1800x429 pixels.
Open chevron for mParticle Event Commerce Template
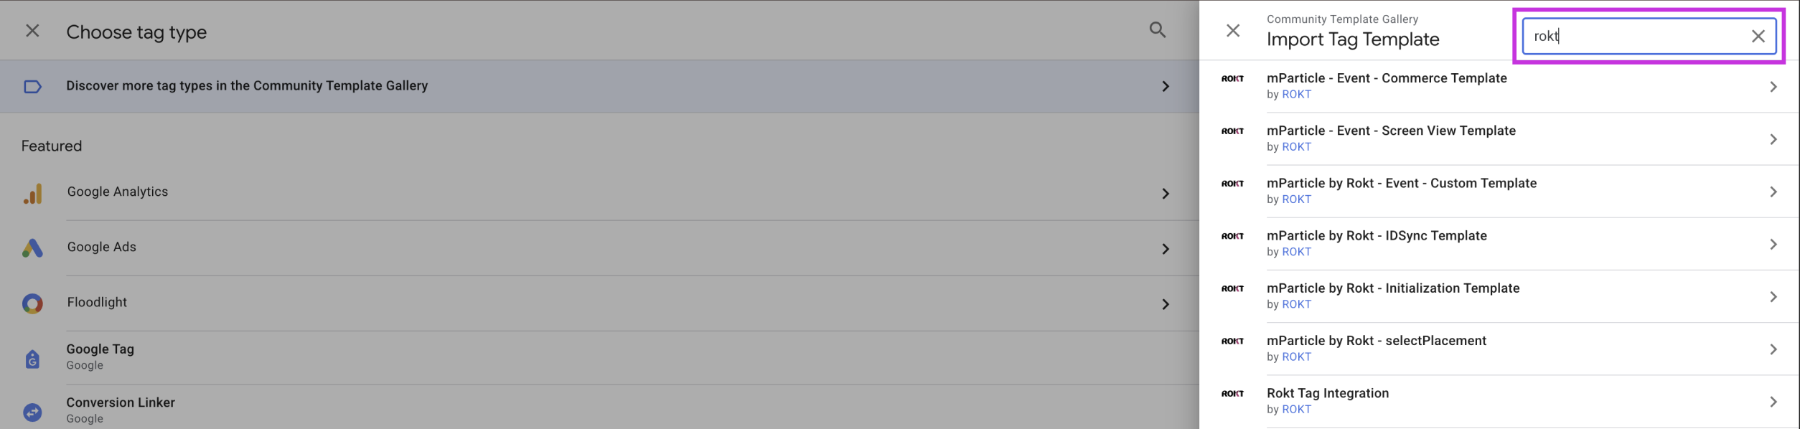[x=1773, y=87]
